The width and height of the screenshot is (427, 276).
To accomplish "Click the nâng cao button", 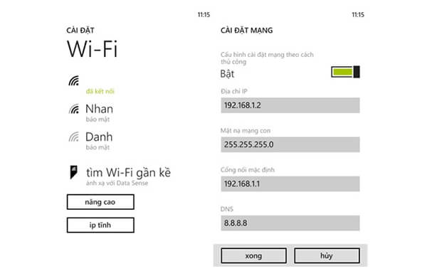I will [x=100, y=202].
